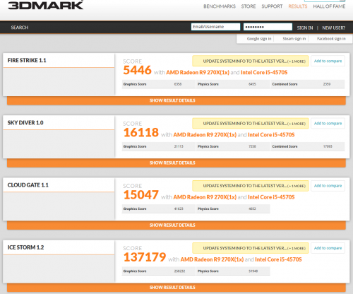
Task: Choose Facebook sign in
Action: point(331,39)
